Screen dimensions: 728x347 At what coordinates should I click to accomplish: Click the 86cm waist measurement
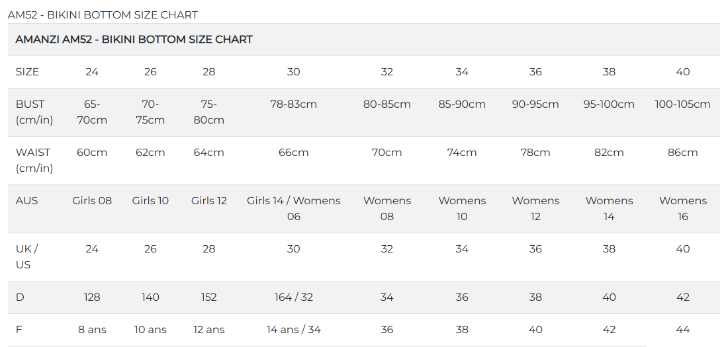(x=683, y=153)
